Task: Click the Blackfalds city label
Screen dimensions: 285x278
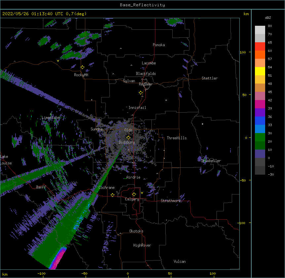Action: (x=146, y=74)
